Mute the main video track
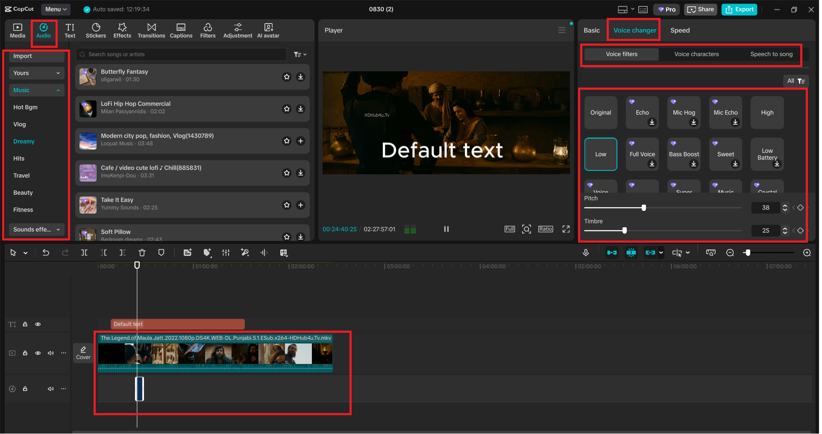The height and width of the screenshot is (434, 822). (x=51, y=353)
